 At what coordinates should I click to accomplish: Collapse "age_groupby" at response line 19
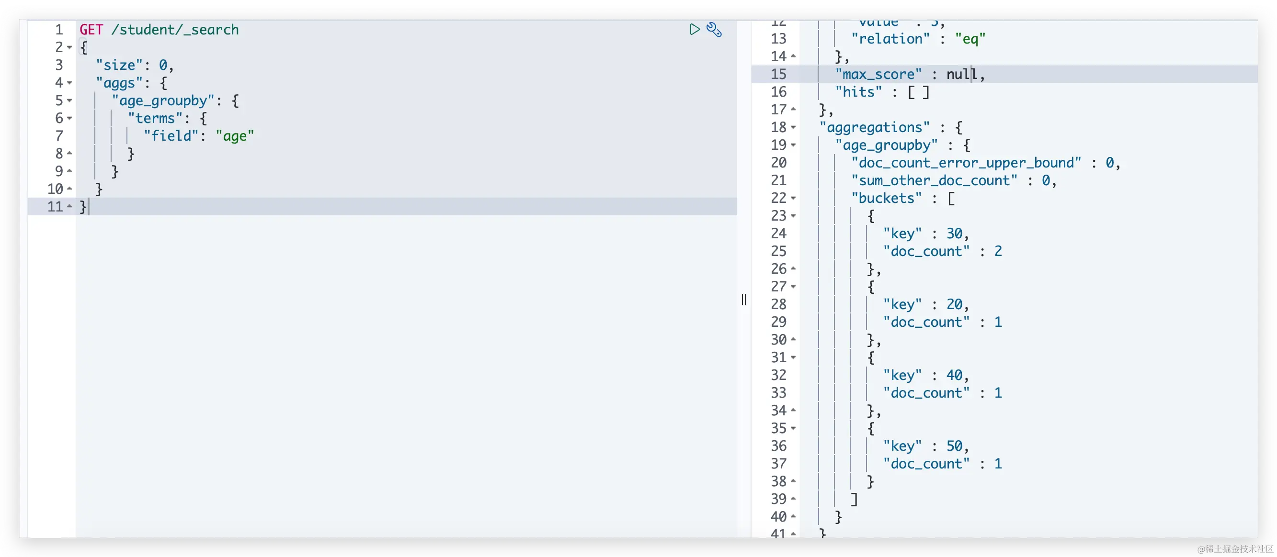click(793, 145)
